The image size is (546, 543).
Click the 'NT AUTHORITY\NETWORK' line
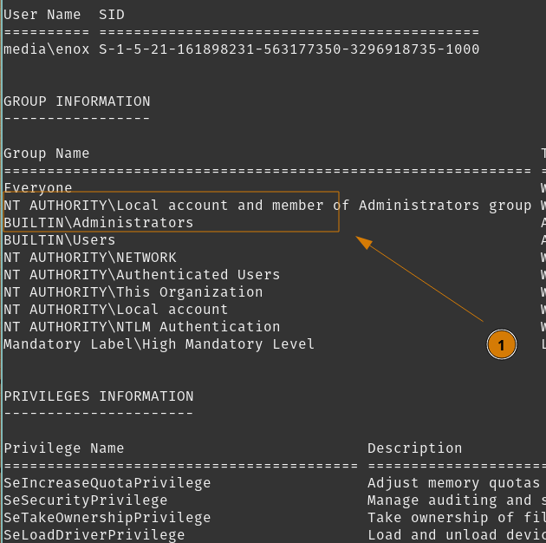pos(90,258)
